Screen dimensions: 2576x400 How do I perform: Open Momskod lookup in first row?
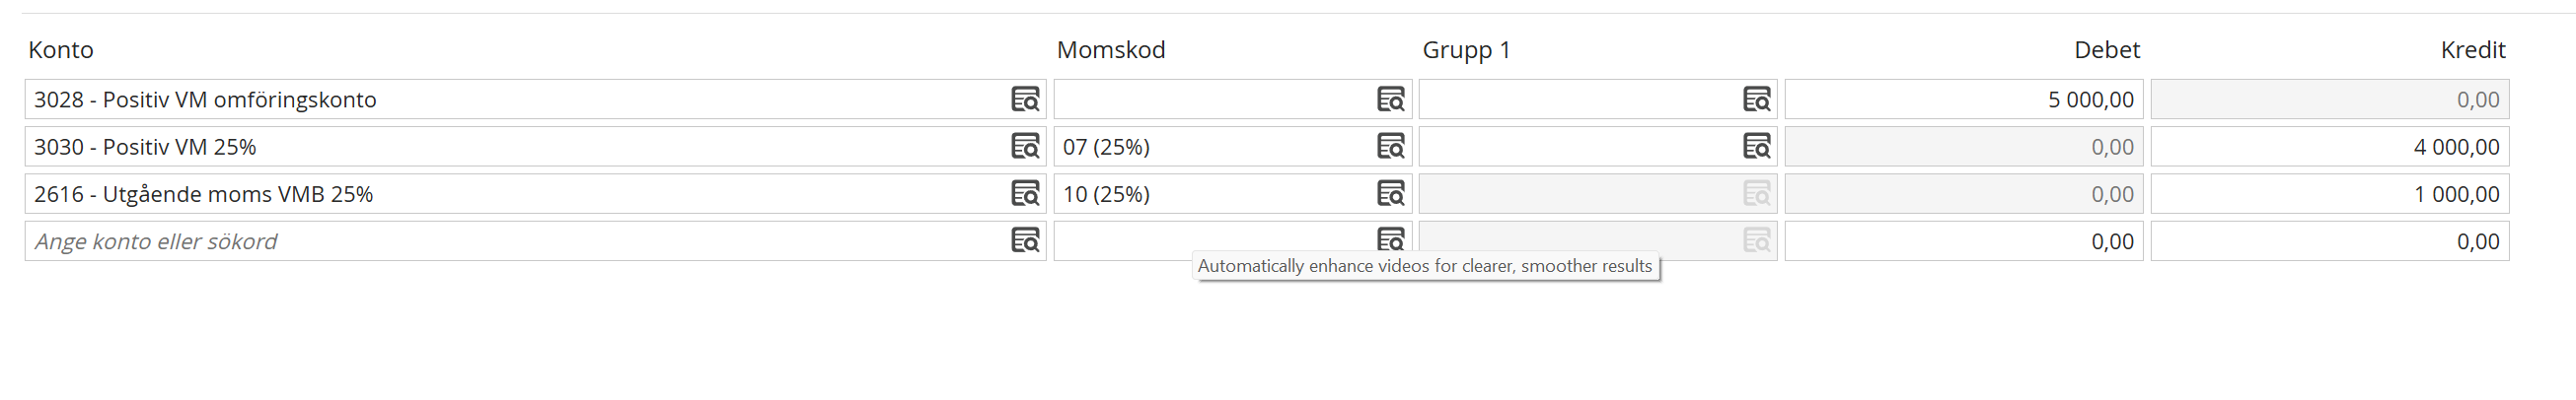tap(1391, 100)
